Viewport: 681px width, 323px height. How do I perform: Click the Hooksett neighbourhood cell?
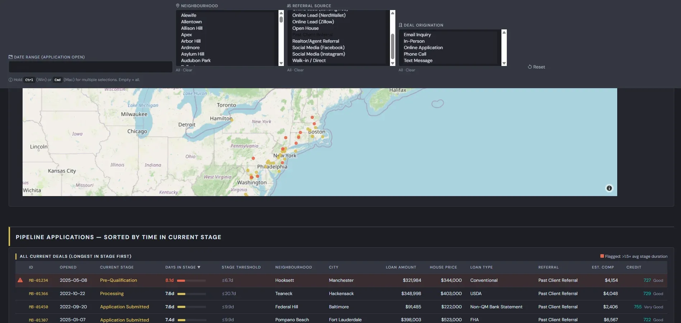click(x=285, y=280)
